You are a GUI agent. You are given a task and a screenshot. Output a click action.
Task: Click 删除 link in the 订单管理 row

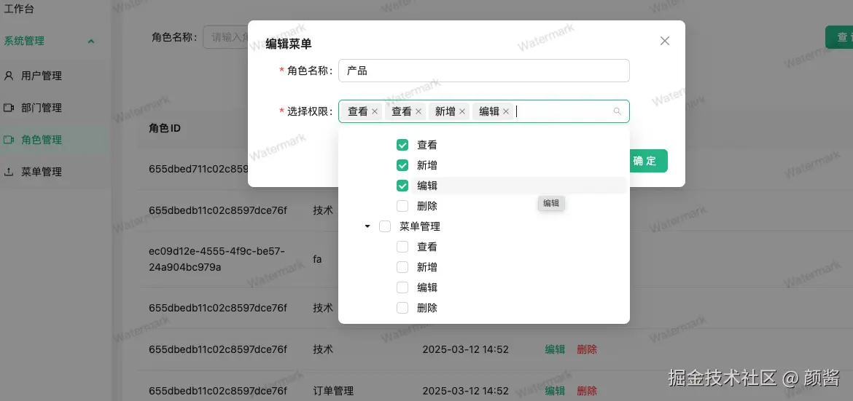click(587, 391)
